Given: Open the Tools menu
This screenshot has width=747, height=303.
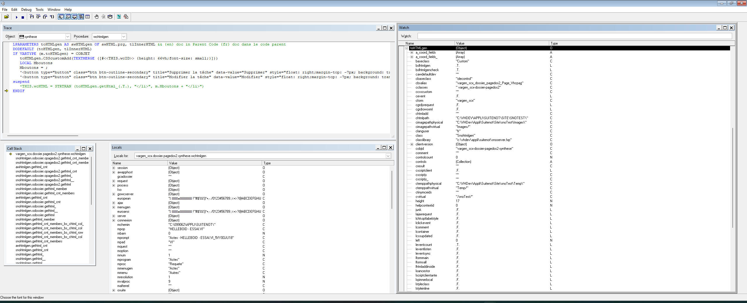Looking at the screenshot, I should (39, 9).
